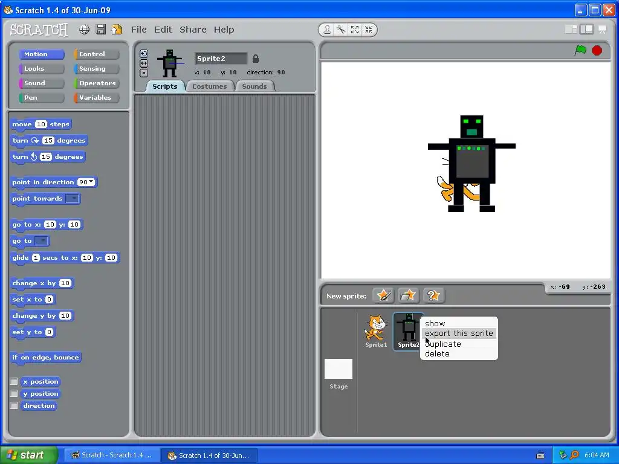Switch to the Costumes tab
619x464 pixels.
tap(210, 86)
